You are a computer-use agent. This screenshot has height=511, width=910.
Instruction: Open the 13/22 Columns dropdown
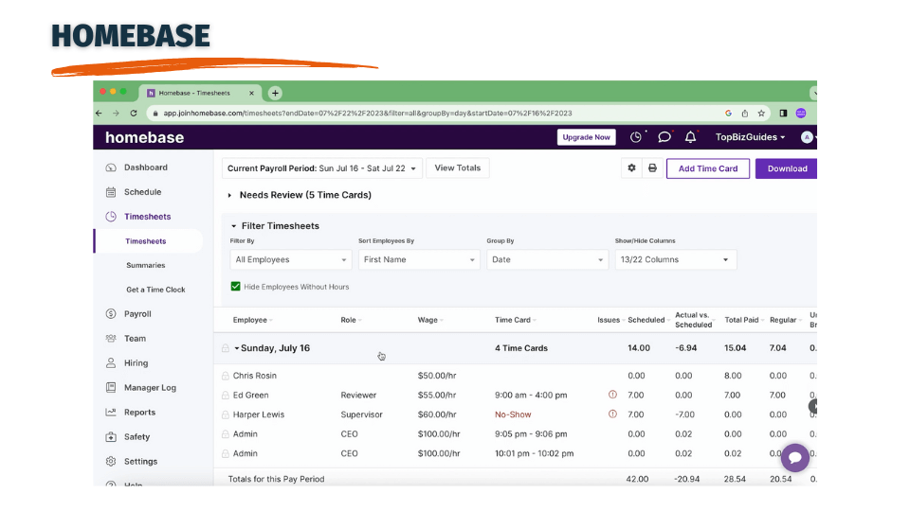coord(676,259)
